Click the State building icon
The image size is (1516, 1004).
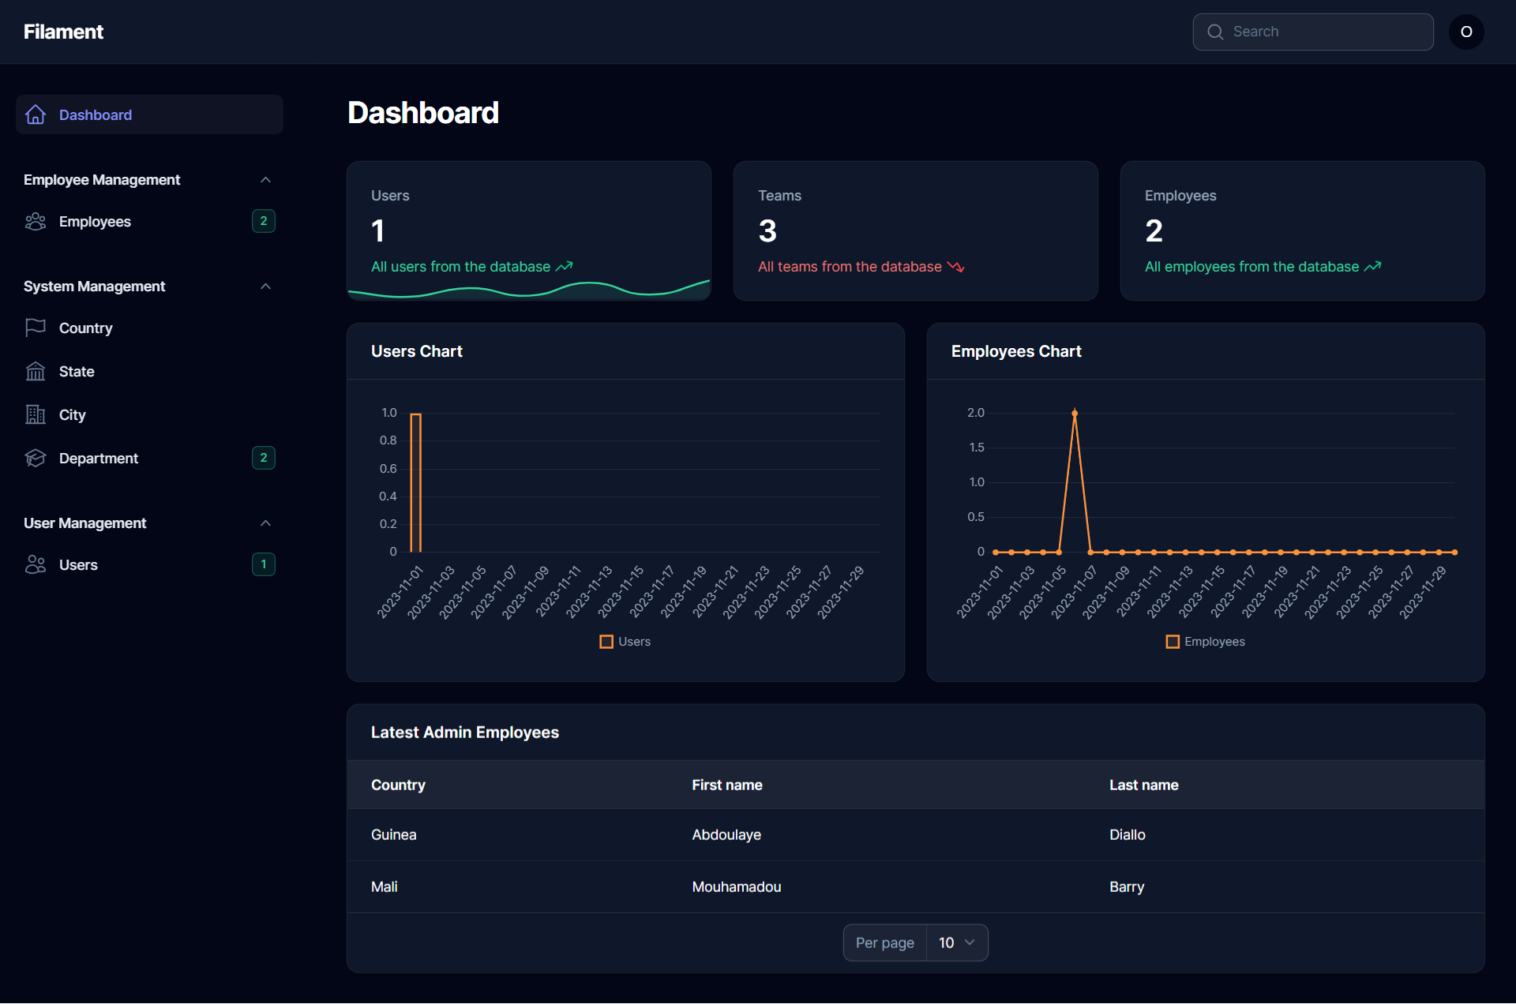coord(36,371)
